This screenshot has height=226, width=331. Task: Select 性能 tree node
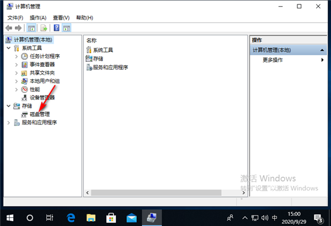pos(35,90)
